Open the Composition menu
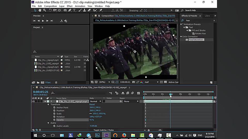The image size is (248, 139). 50,6
